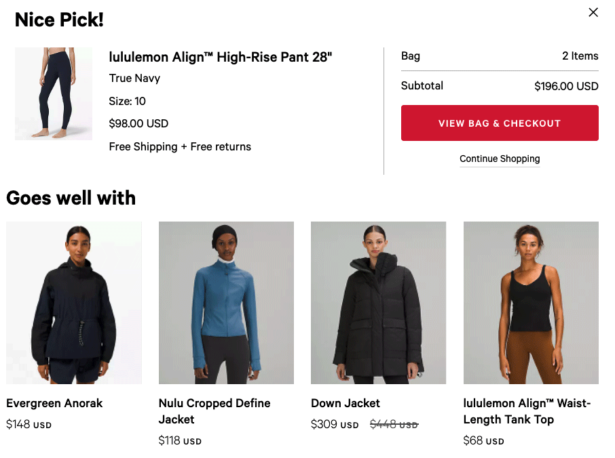The height and width of the screenshot is (458, 615).
Task: Click the Subtotal $196.00 USD amount
Action: click(566, 86)
